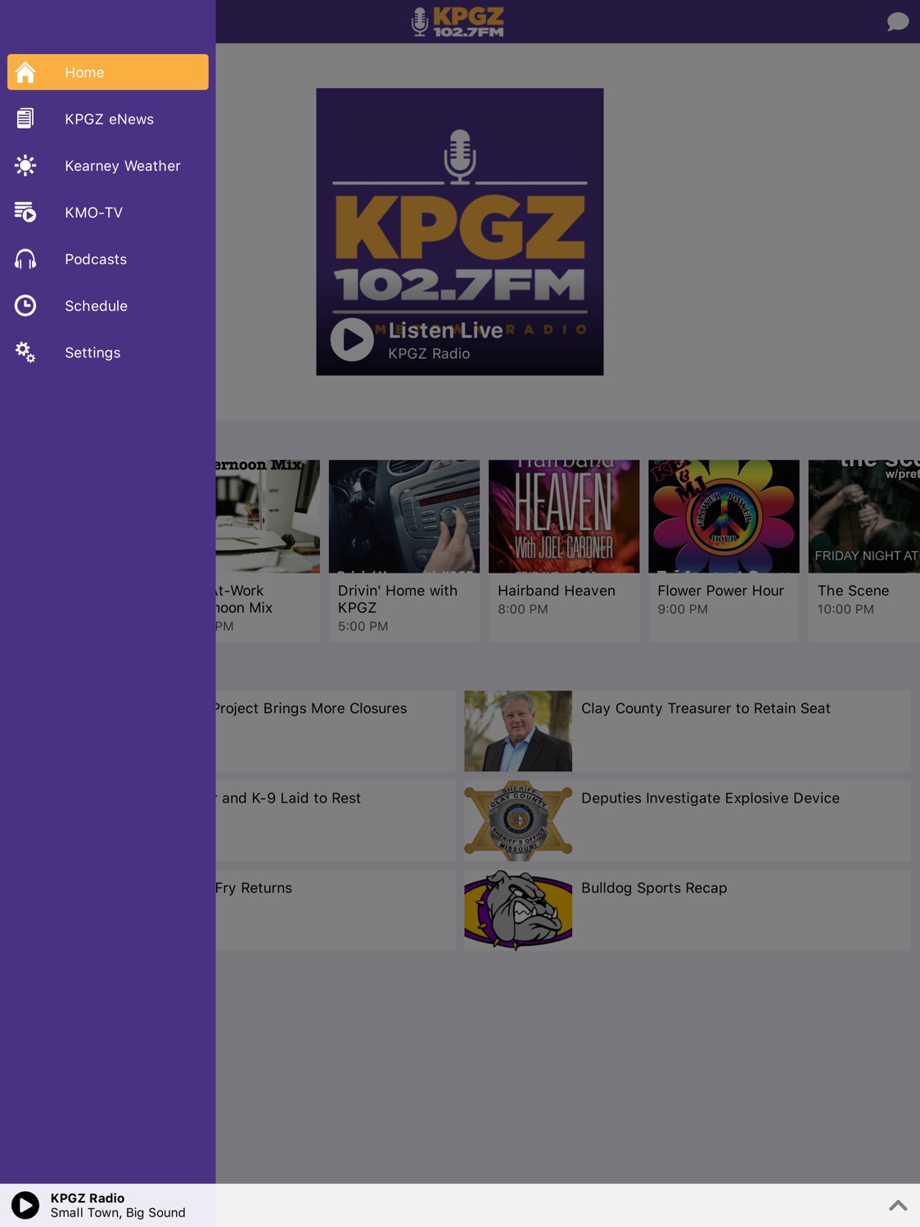Screen dimensions: 920x1227
Task: Open Drivin' Home with KPGZ show thumbnail
Action: tap(404, 516)
